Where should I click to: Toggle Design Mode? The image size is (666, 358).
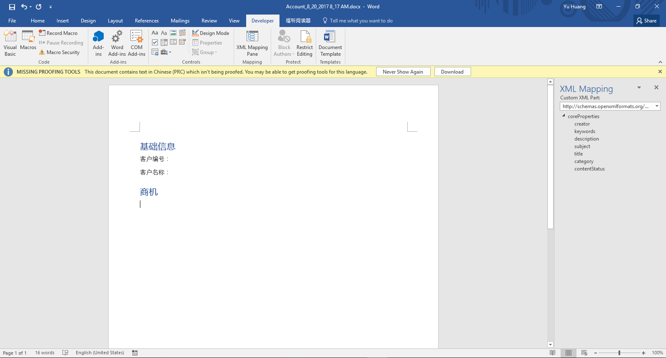pyautogui.click(x=211, y=33)
